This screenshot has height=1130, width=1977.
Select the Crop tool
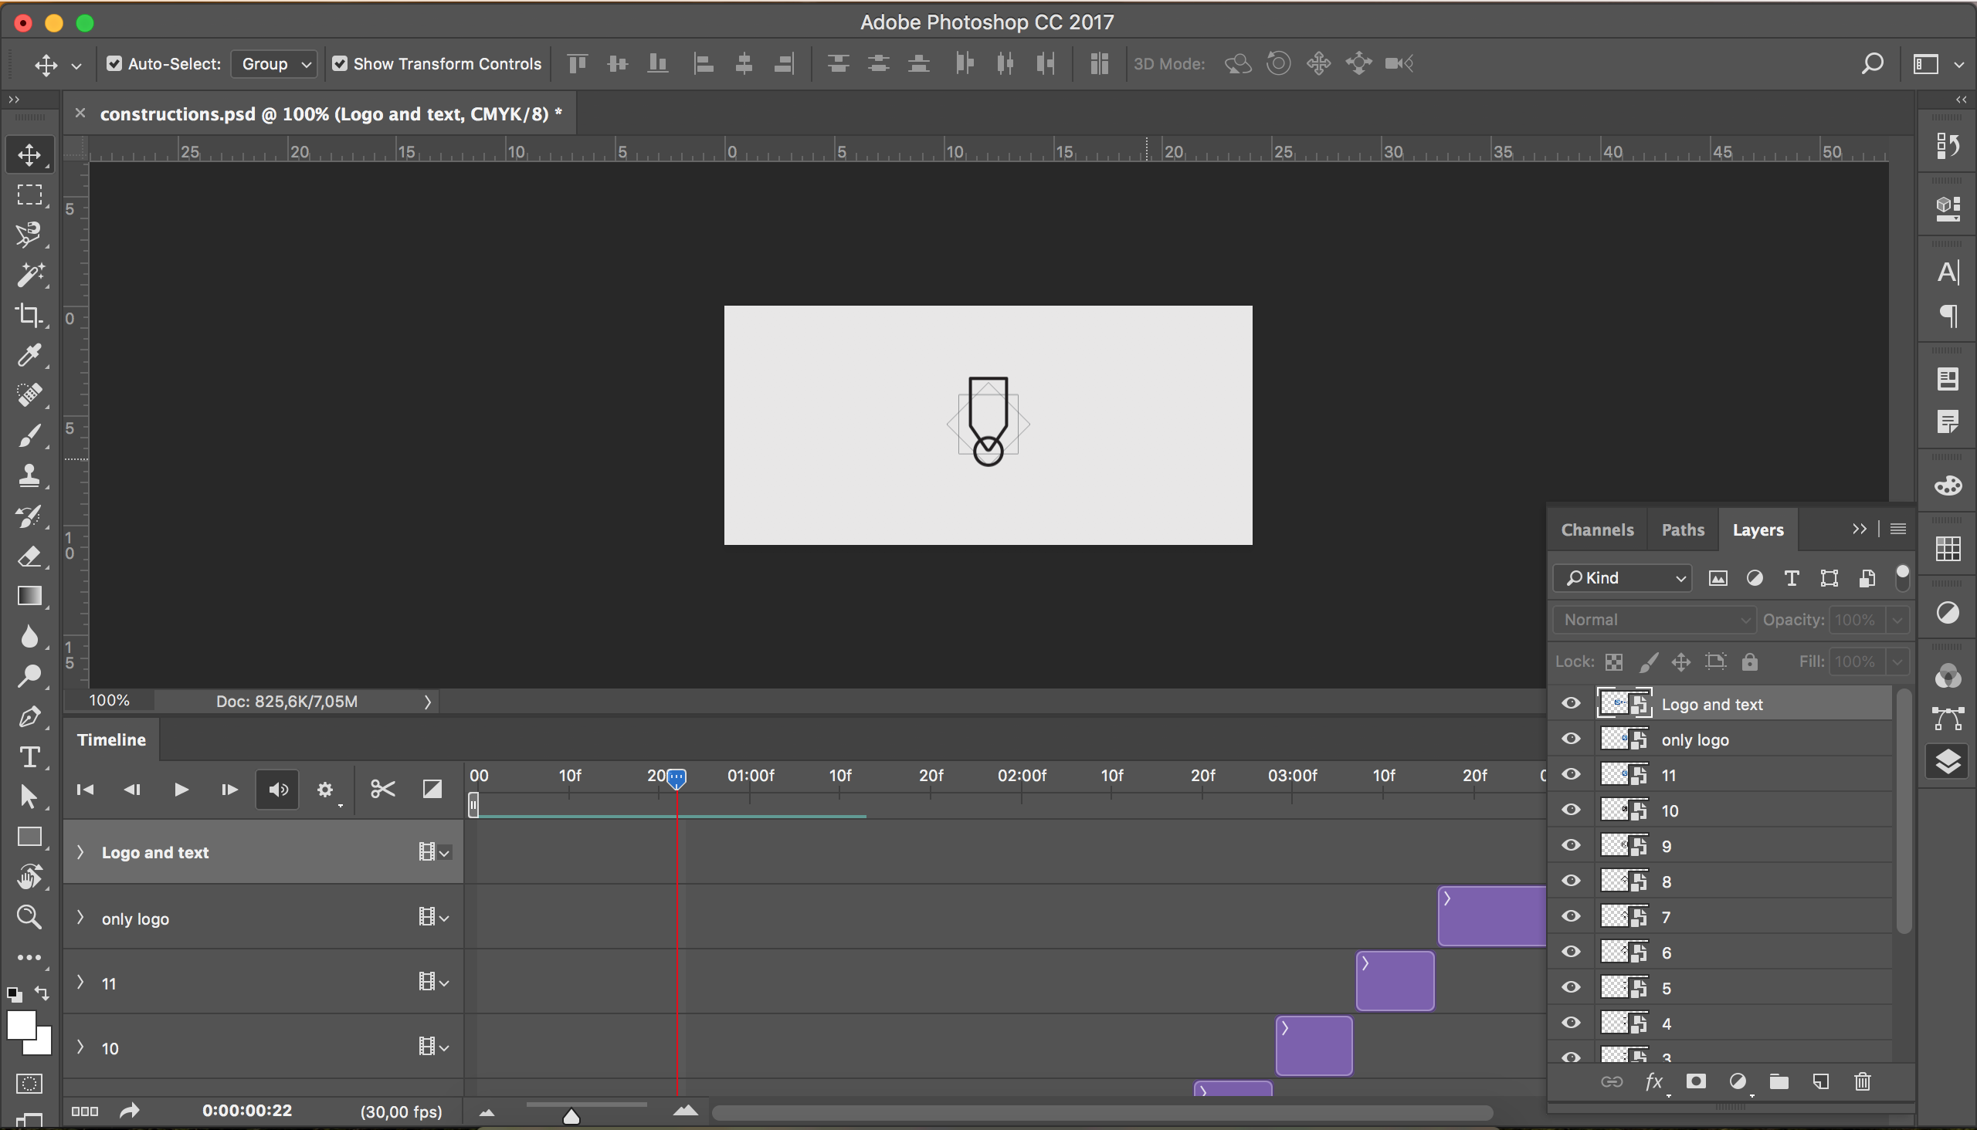coord(29,314)
